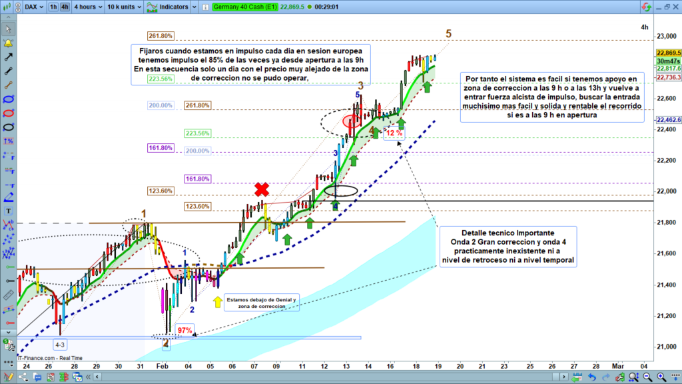This screenshot has height=384, width=682.
Task: Click the alert bell icon
Action: [x=9, y=43]
